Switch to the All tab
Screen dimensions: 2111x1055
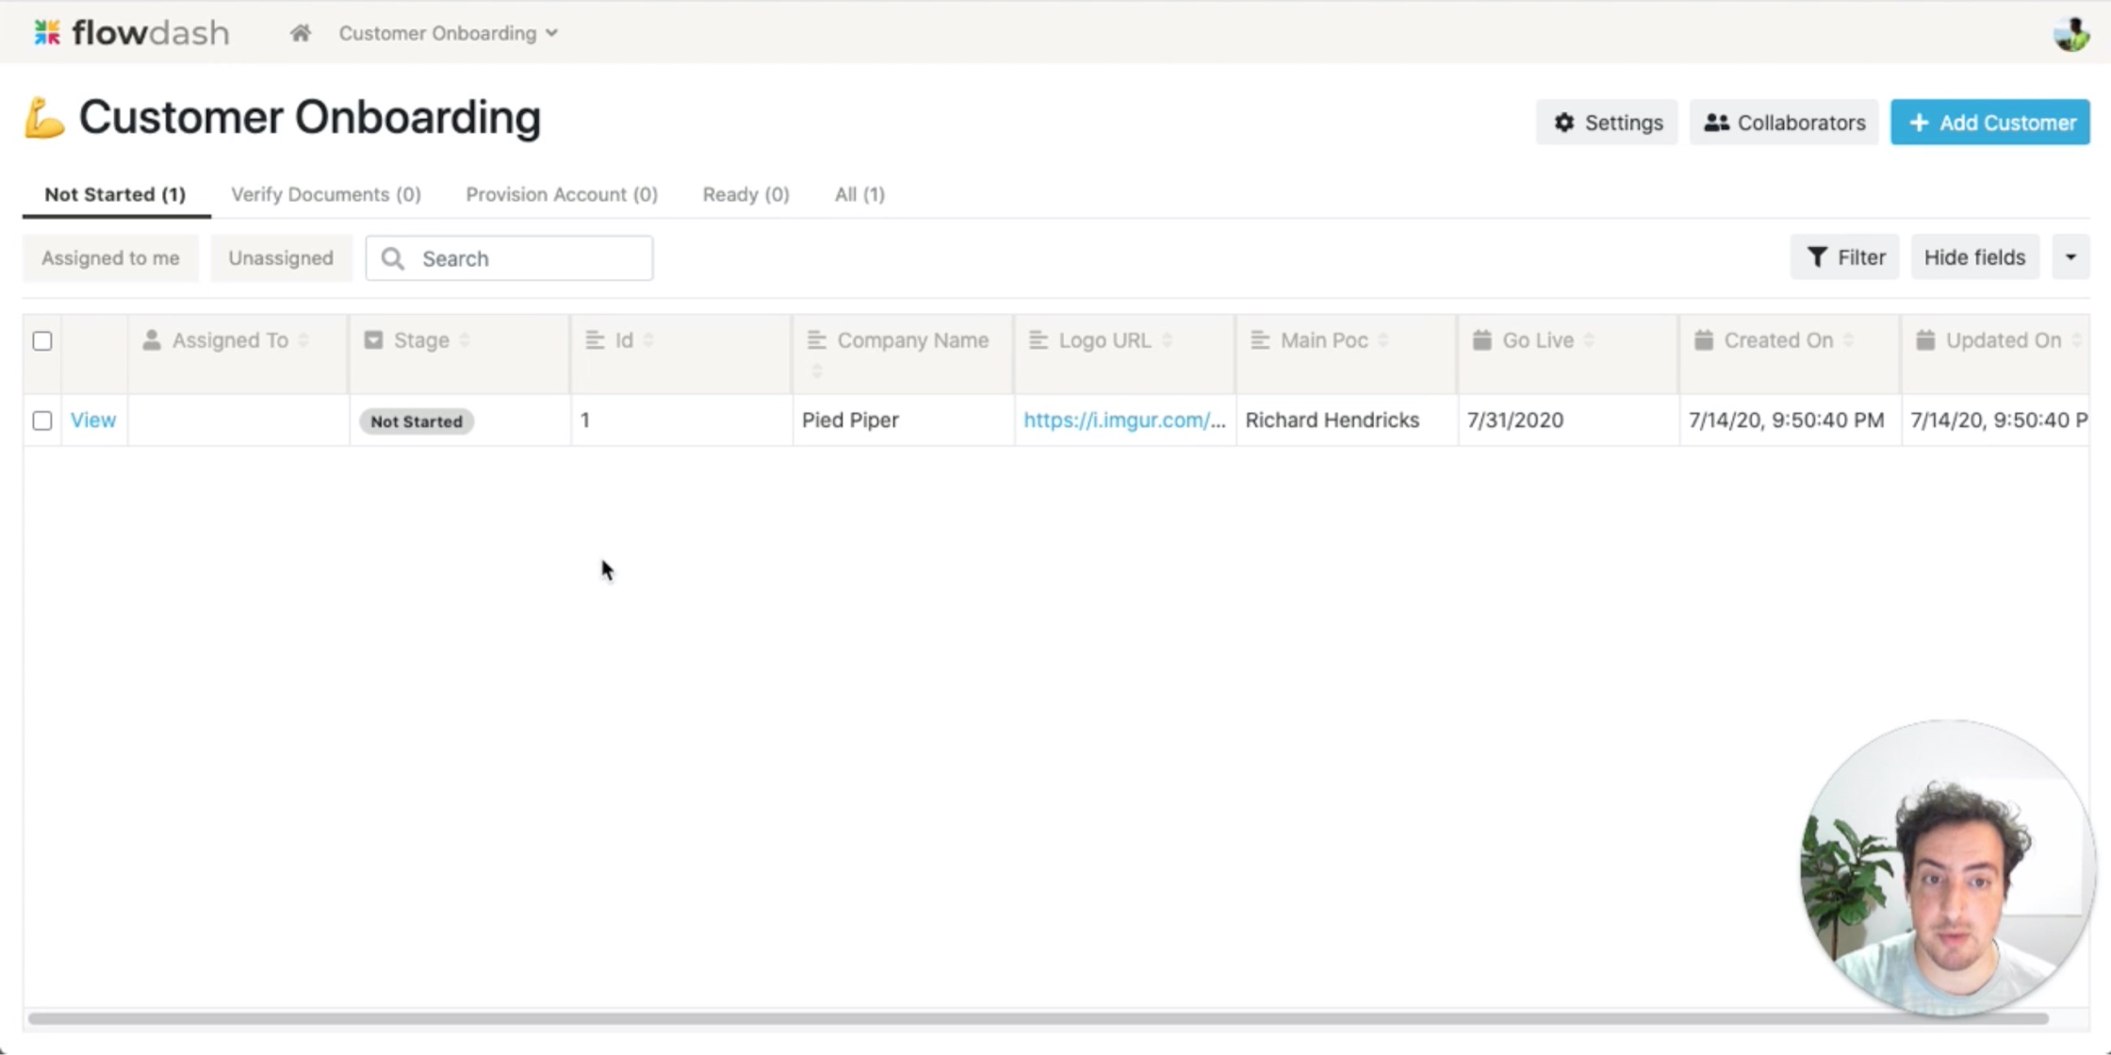point(859,194)
